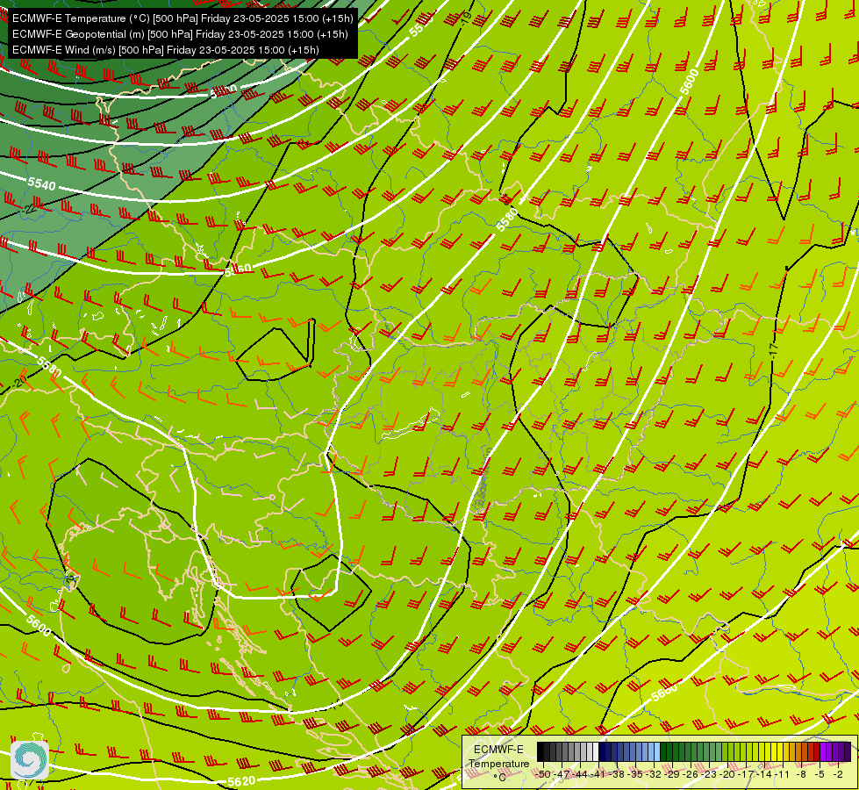The image size is (859, 790).
Task: Click the navy -41 swatch in the legend
Action: 602,751
